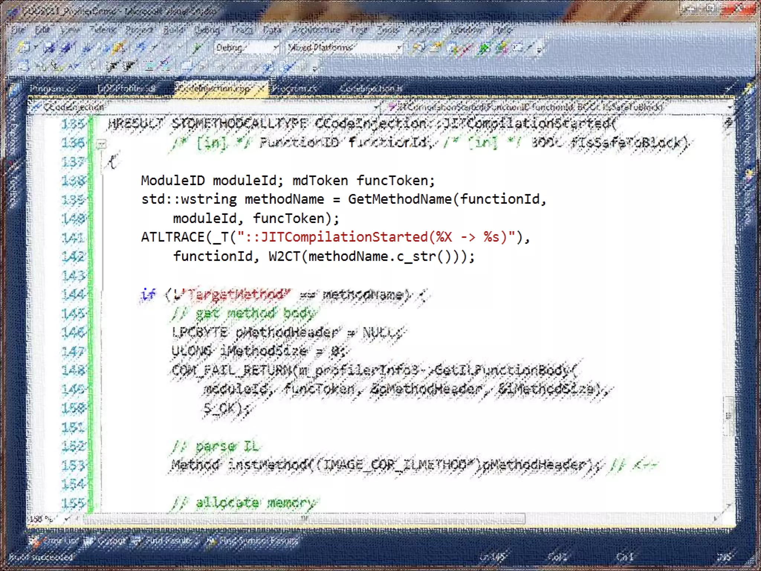Screen dimensions: 761x571
Task: Click the green Start Debugging arrow
Action: [x=197, y=48]
